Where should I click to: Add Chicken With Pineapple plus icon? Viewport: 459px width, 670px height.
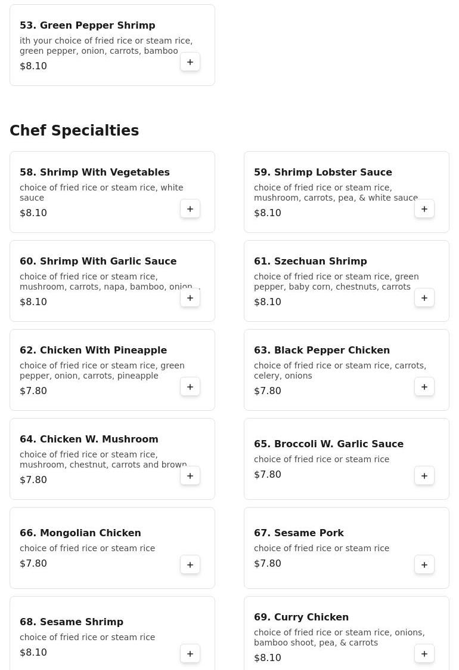click(x=190, y=387)
